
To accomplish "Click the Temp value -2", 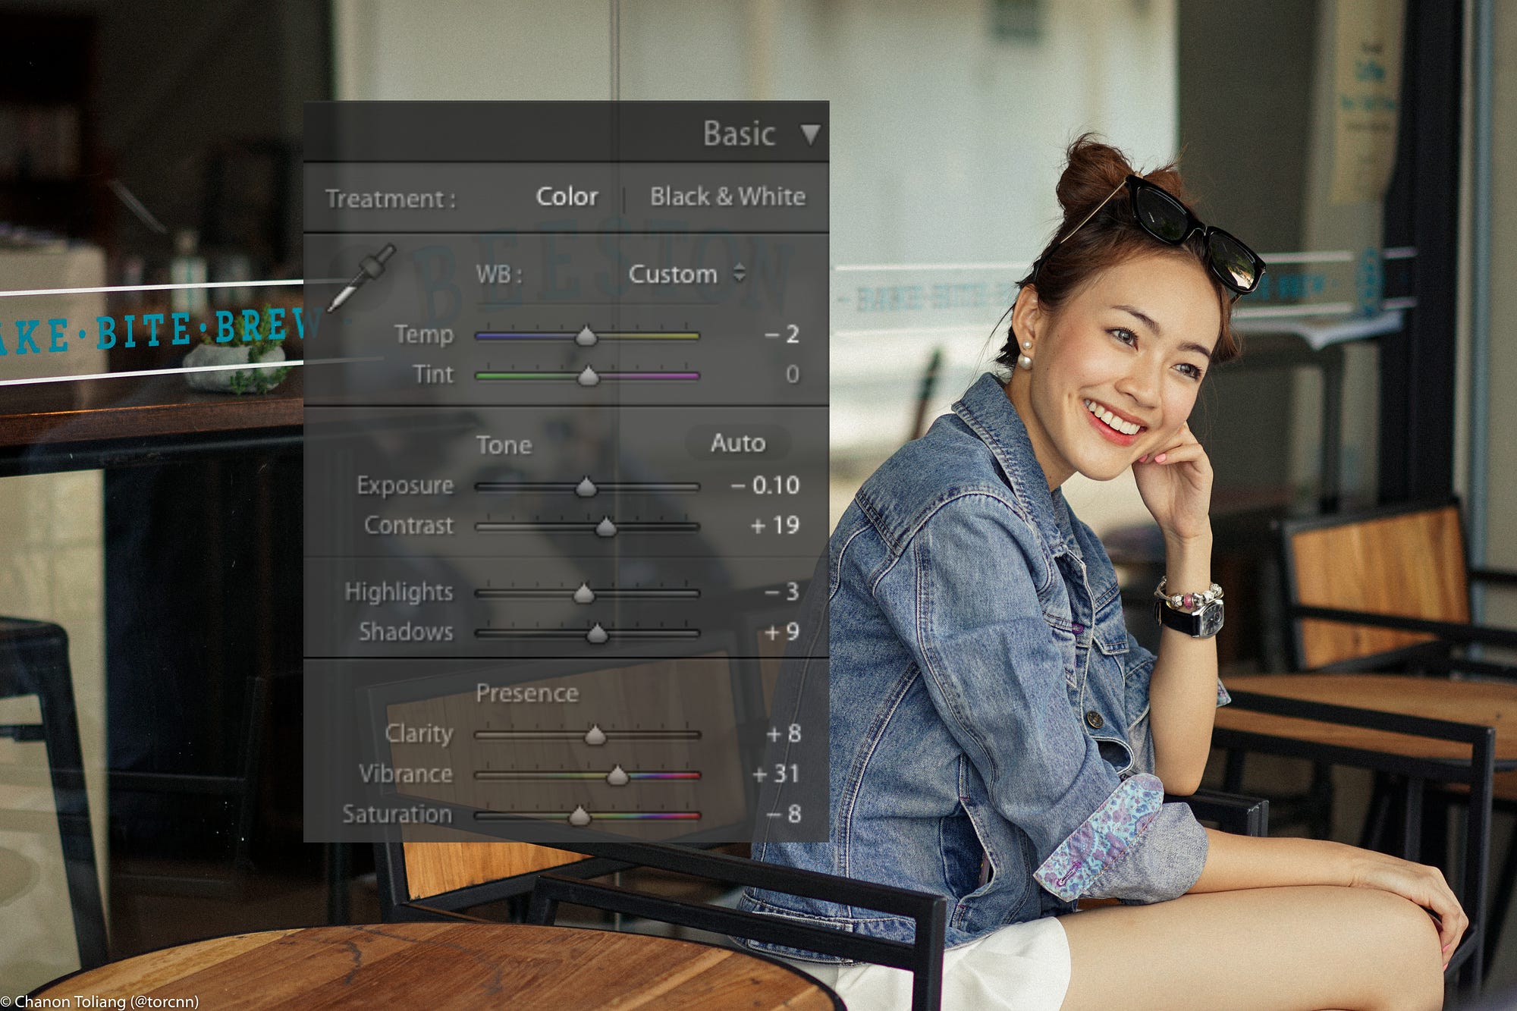I will point(781,334).
